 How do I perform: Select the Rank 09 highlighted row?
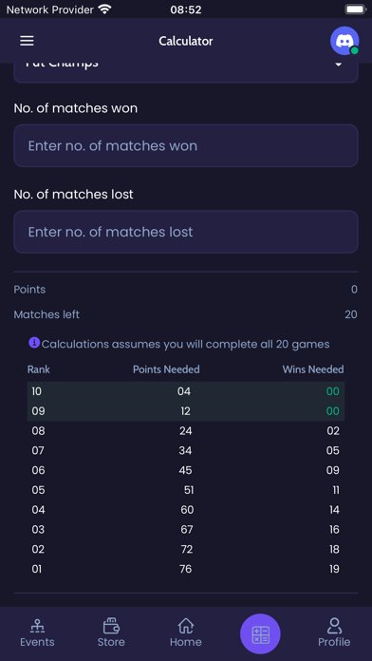(x=186, y=411)
